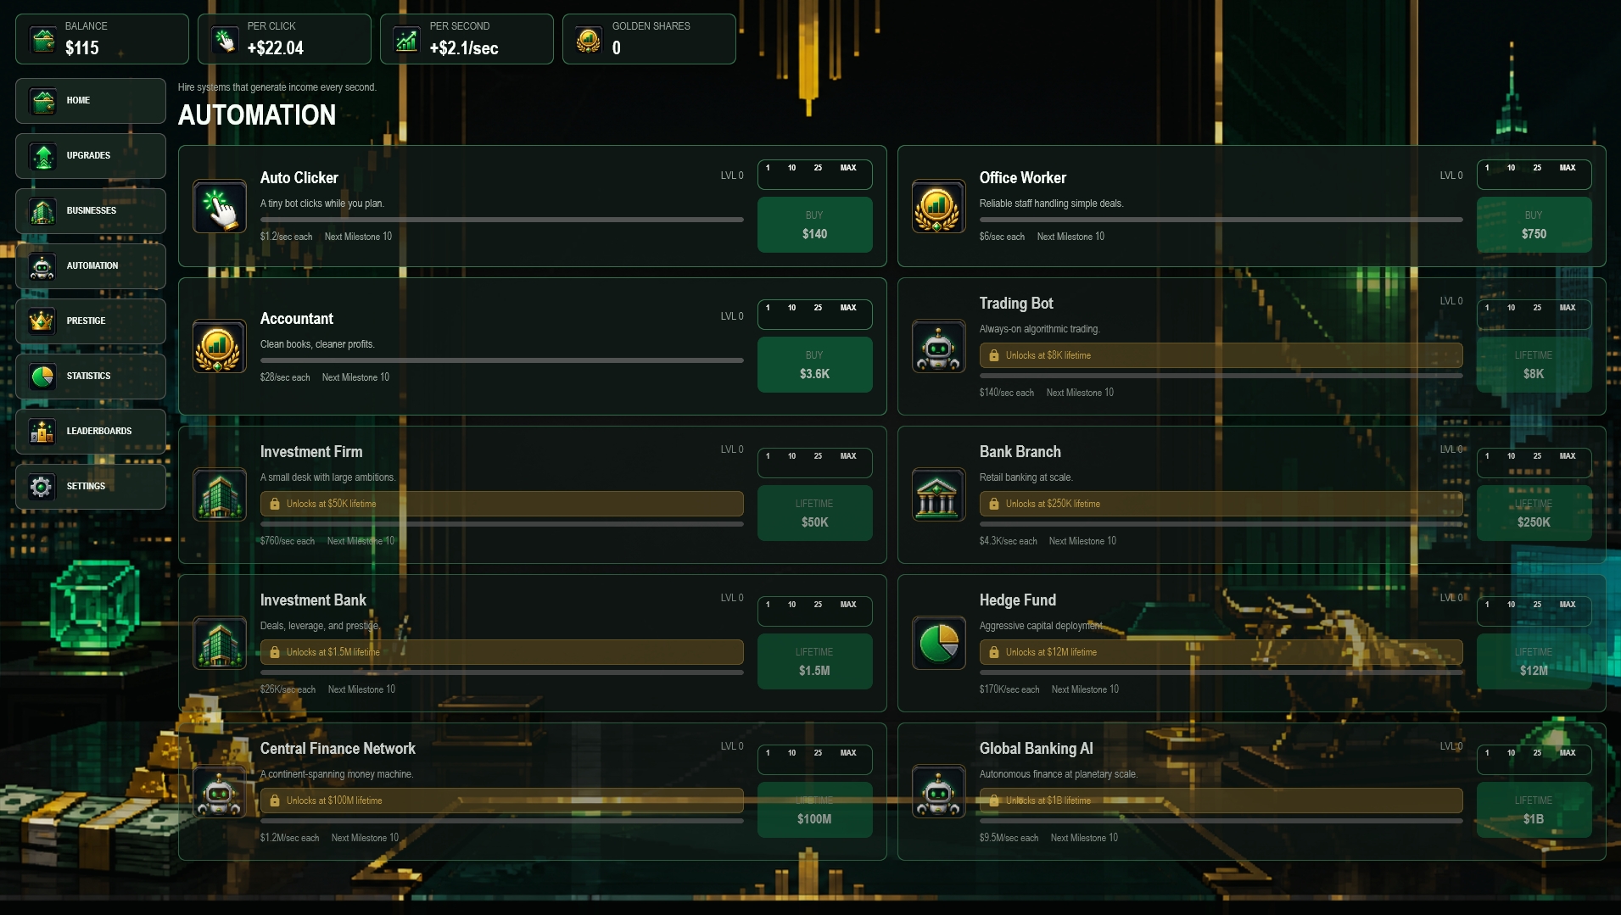Click the Auto Clicker milestone progress bar
Image resolution: width=1621 pixels, height=915 pixels.
pyautogui.click(x=501, y=220)
